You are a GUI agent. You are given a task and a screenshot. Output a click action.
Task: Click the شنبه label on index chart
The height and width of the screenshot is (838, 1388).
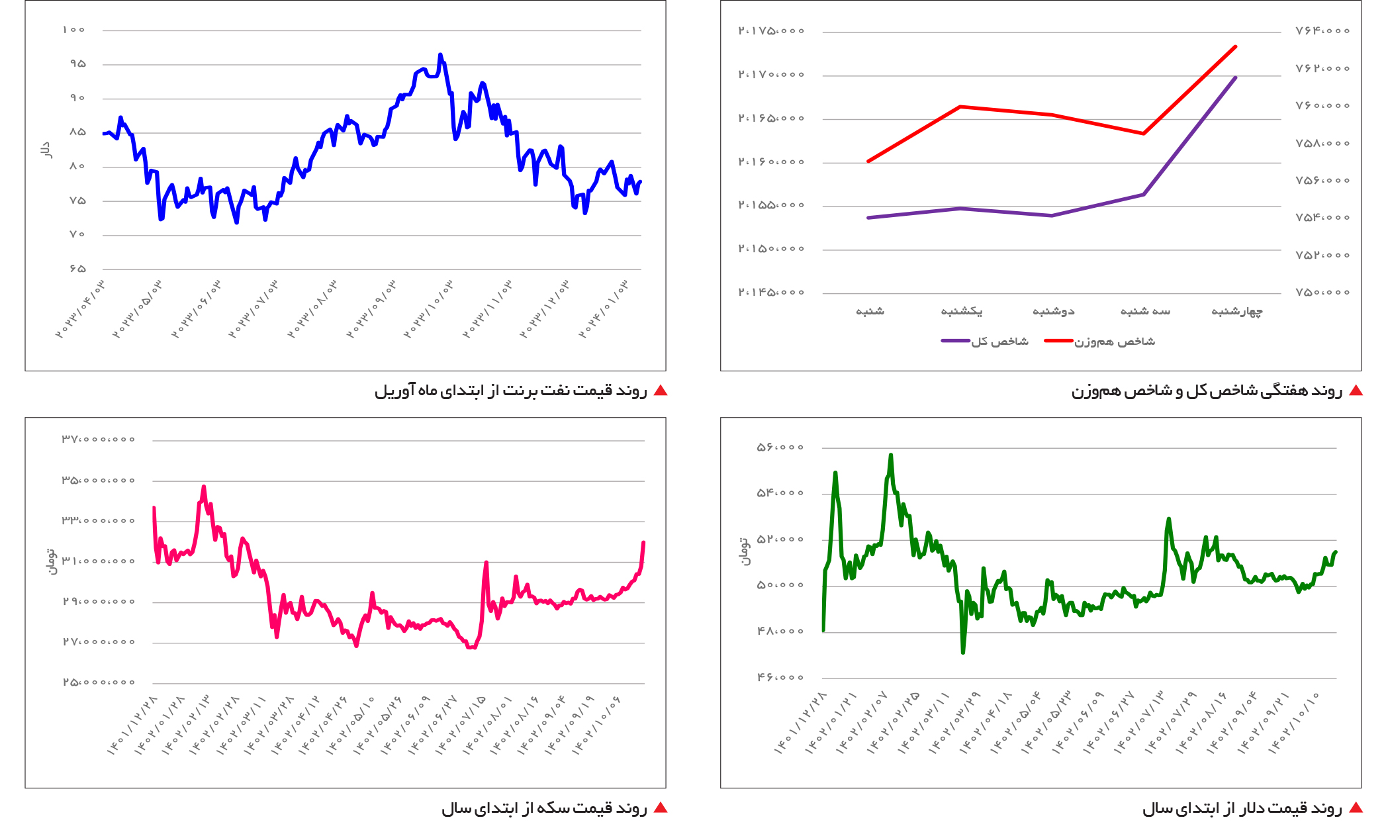870,311
